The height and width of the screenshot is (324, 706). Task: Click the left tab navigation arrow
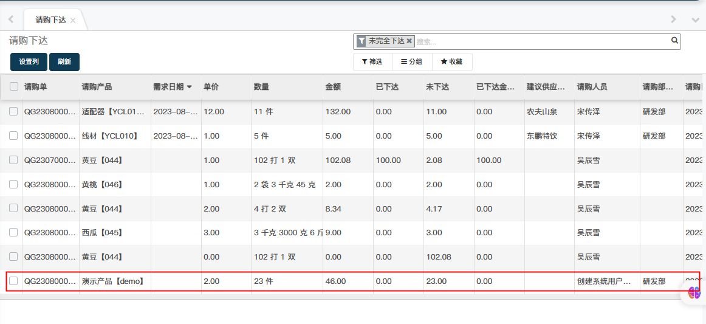point(11,19)
